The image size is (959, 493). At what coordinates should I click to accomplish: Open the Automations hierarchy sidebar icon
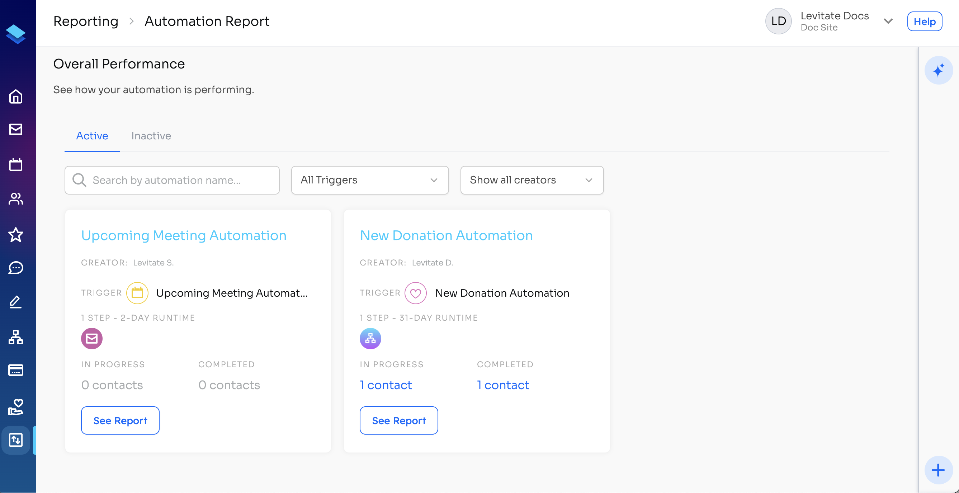pyautogui.click(x=16, y=337)
